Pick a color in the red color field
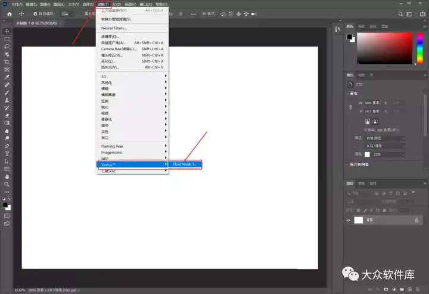429x294 pixels. pos(384,48)
